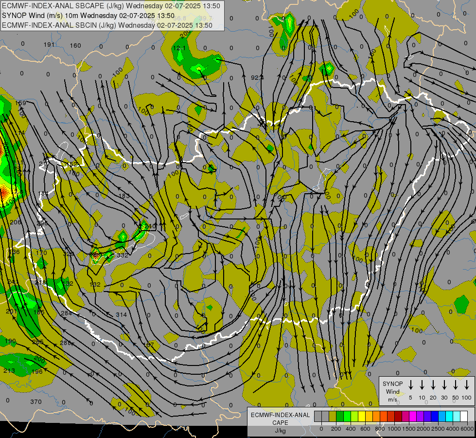
Task: Click the 600 label on the CAPE scale
Action: click(365, 429)
